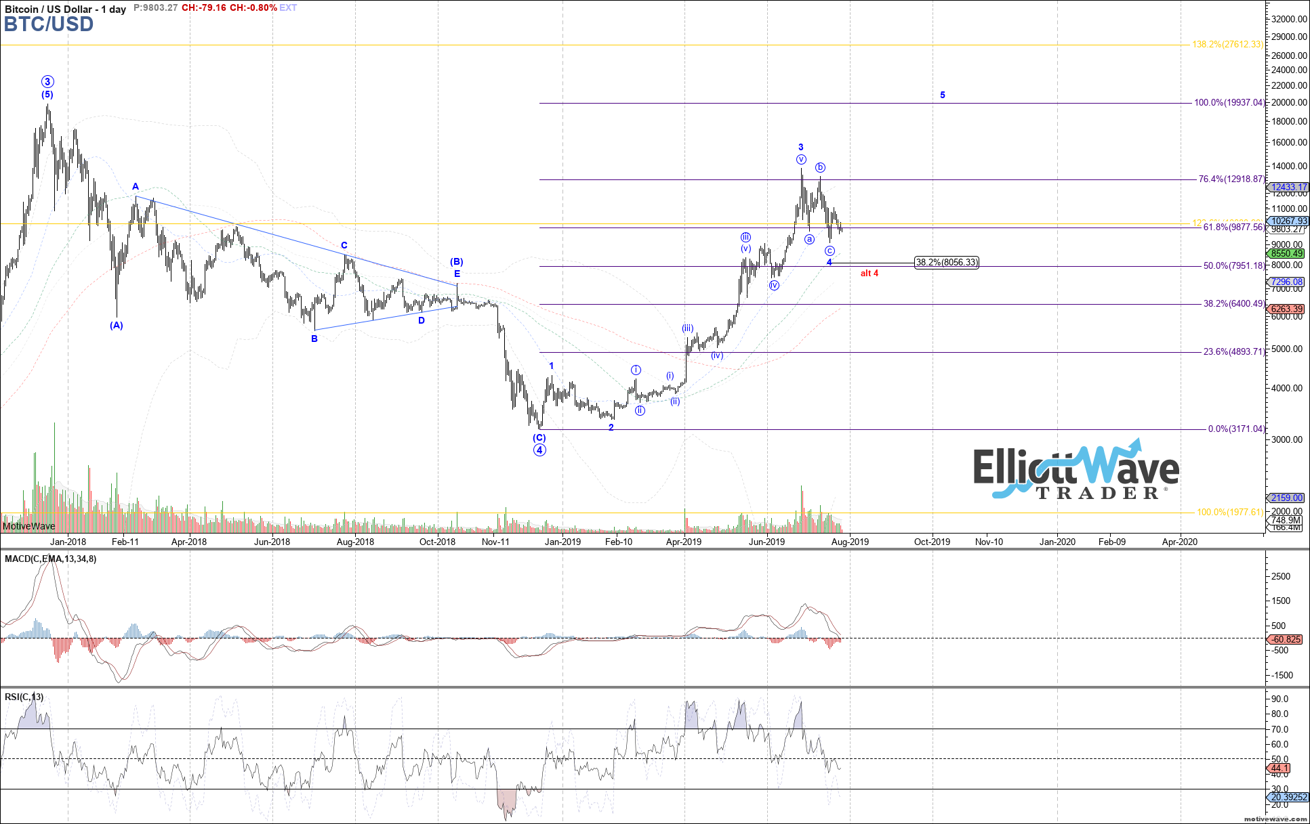Select the 23.6%(4893.71) Fibonacci label

1234,352
